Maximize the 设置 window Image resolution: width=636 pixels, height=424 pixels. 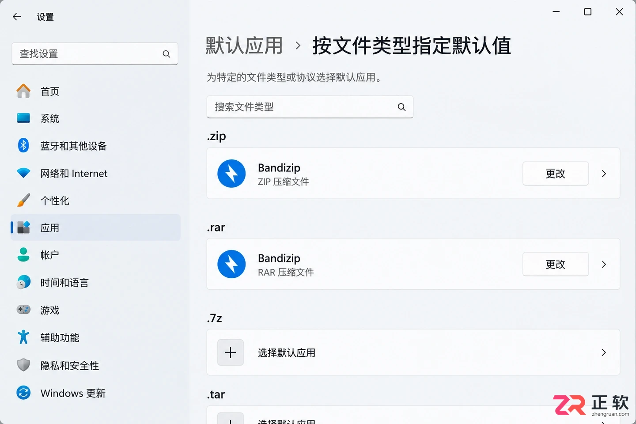[x=588, y=12]
